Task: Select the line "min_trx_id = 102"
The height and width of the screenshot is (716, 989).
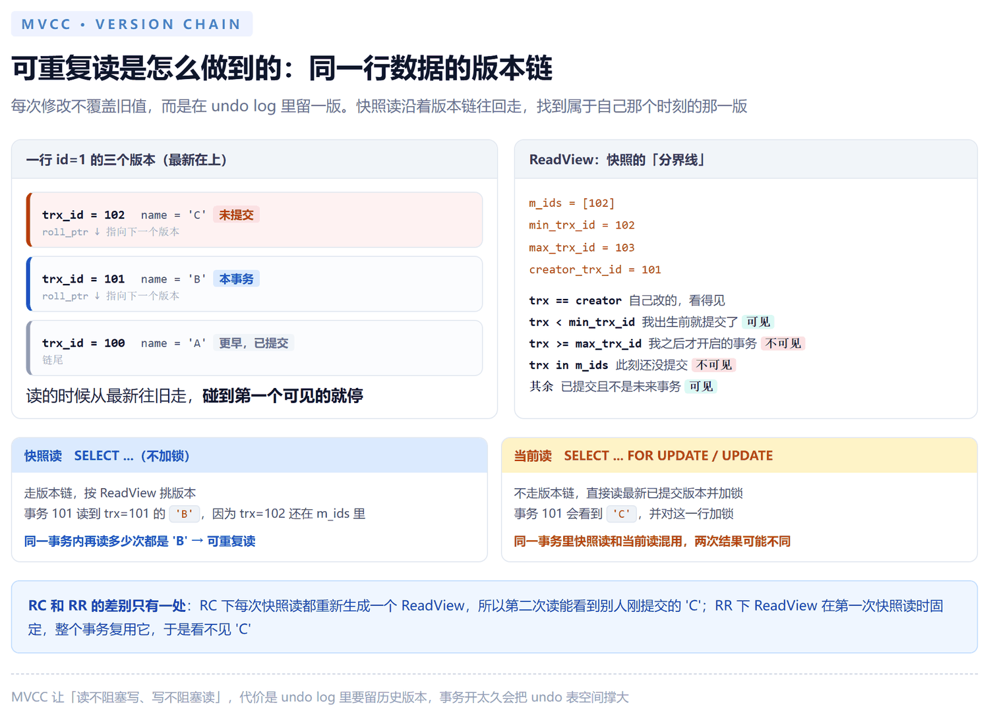Action: [x=582, y=225]
